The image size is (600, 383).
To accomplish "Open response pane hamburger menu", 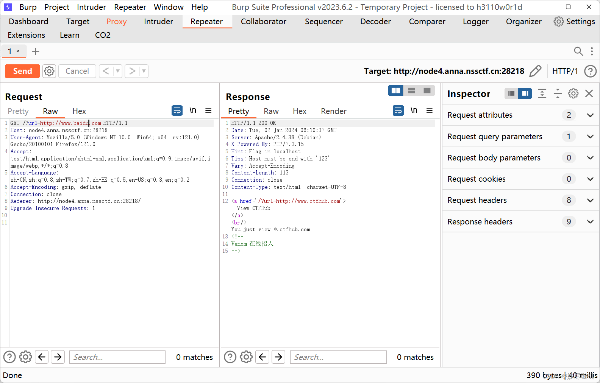I will 430,111.
